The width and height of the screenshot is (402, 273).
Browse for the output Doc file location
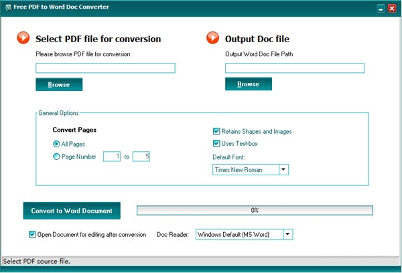tap(249, 84)
